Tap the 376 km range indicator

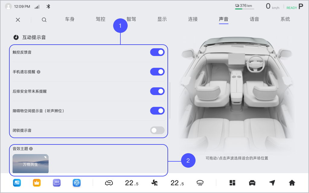pyautogui.click(x=244, y=6)
